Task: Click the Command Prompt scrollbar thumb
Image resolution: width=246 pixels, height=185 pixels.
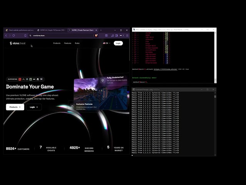Action: point(215,96)
